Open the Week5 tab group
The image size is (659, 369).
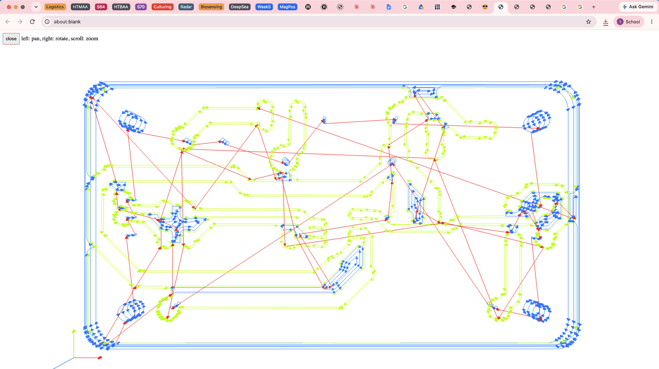coord(264,7)
